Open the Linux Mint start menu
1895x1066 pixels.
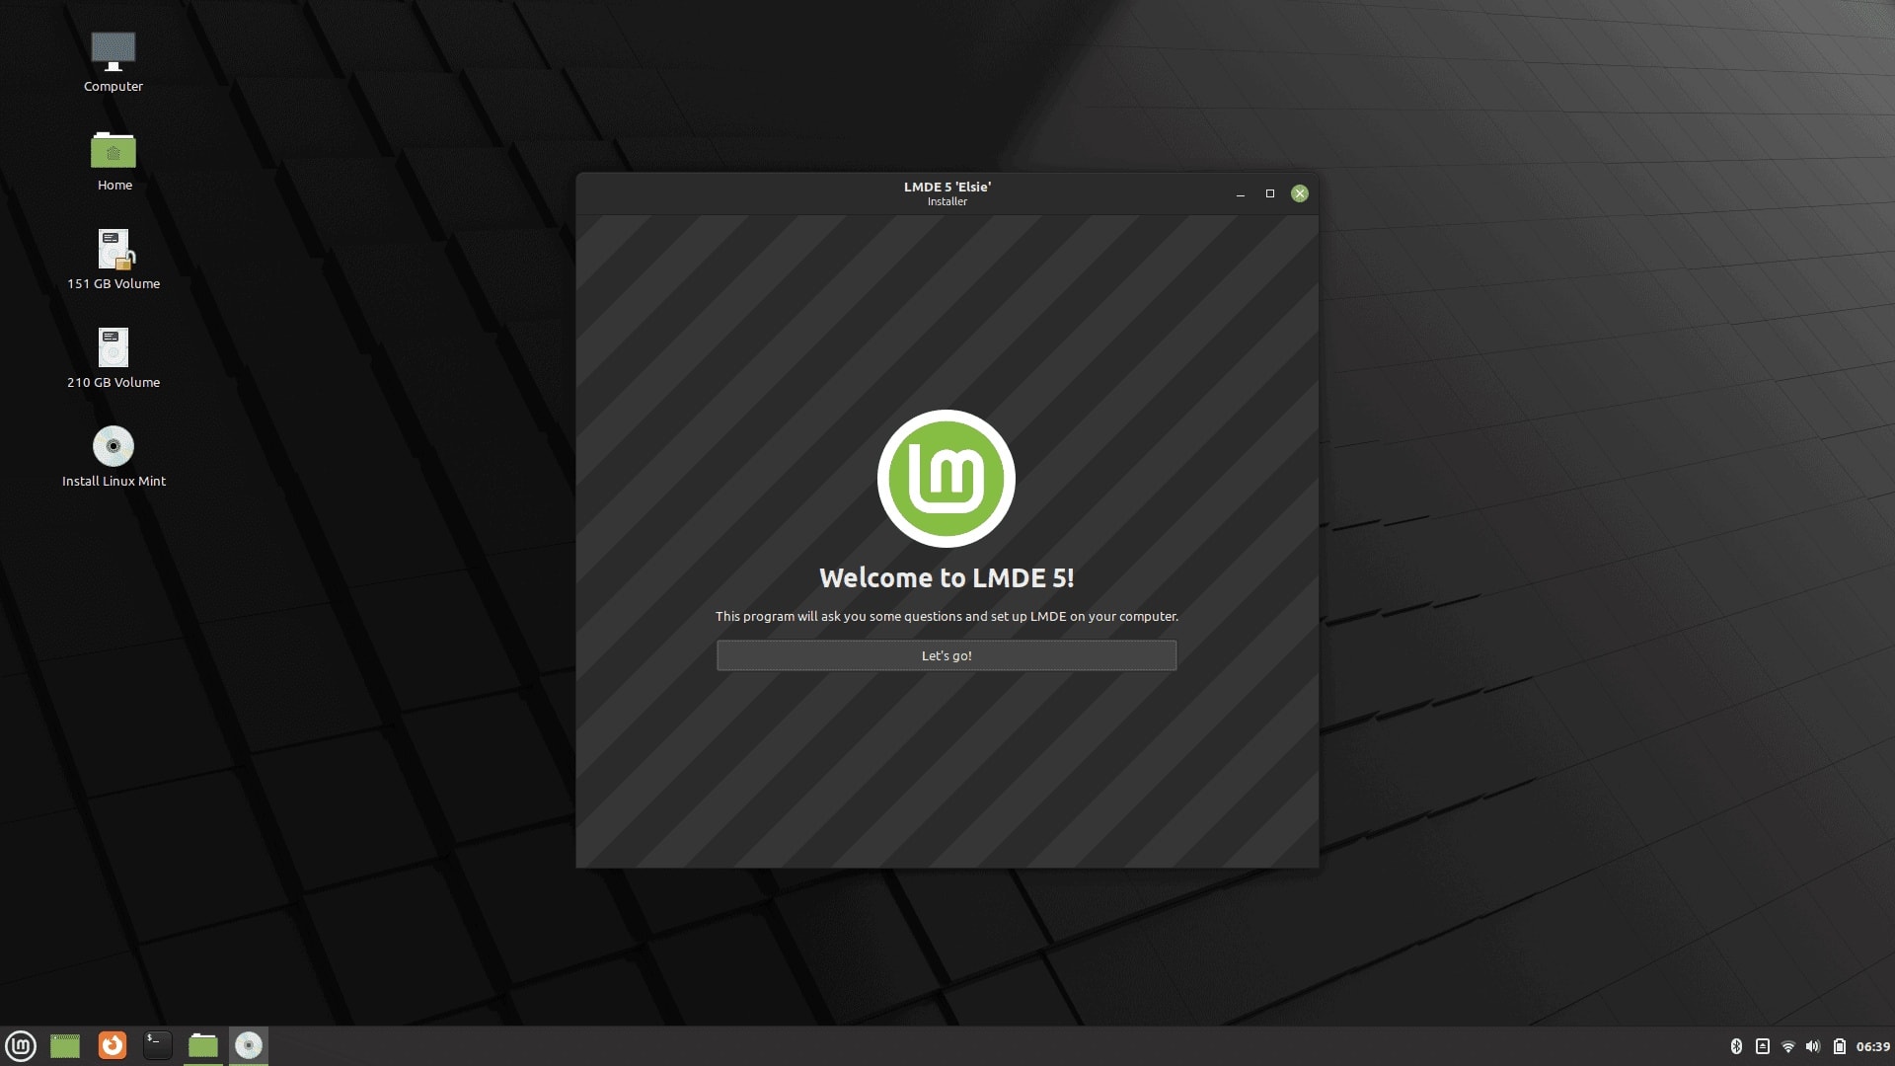21,1045
